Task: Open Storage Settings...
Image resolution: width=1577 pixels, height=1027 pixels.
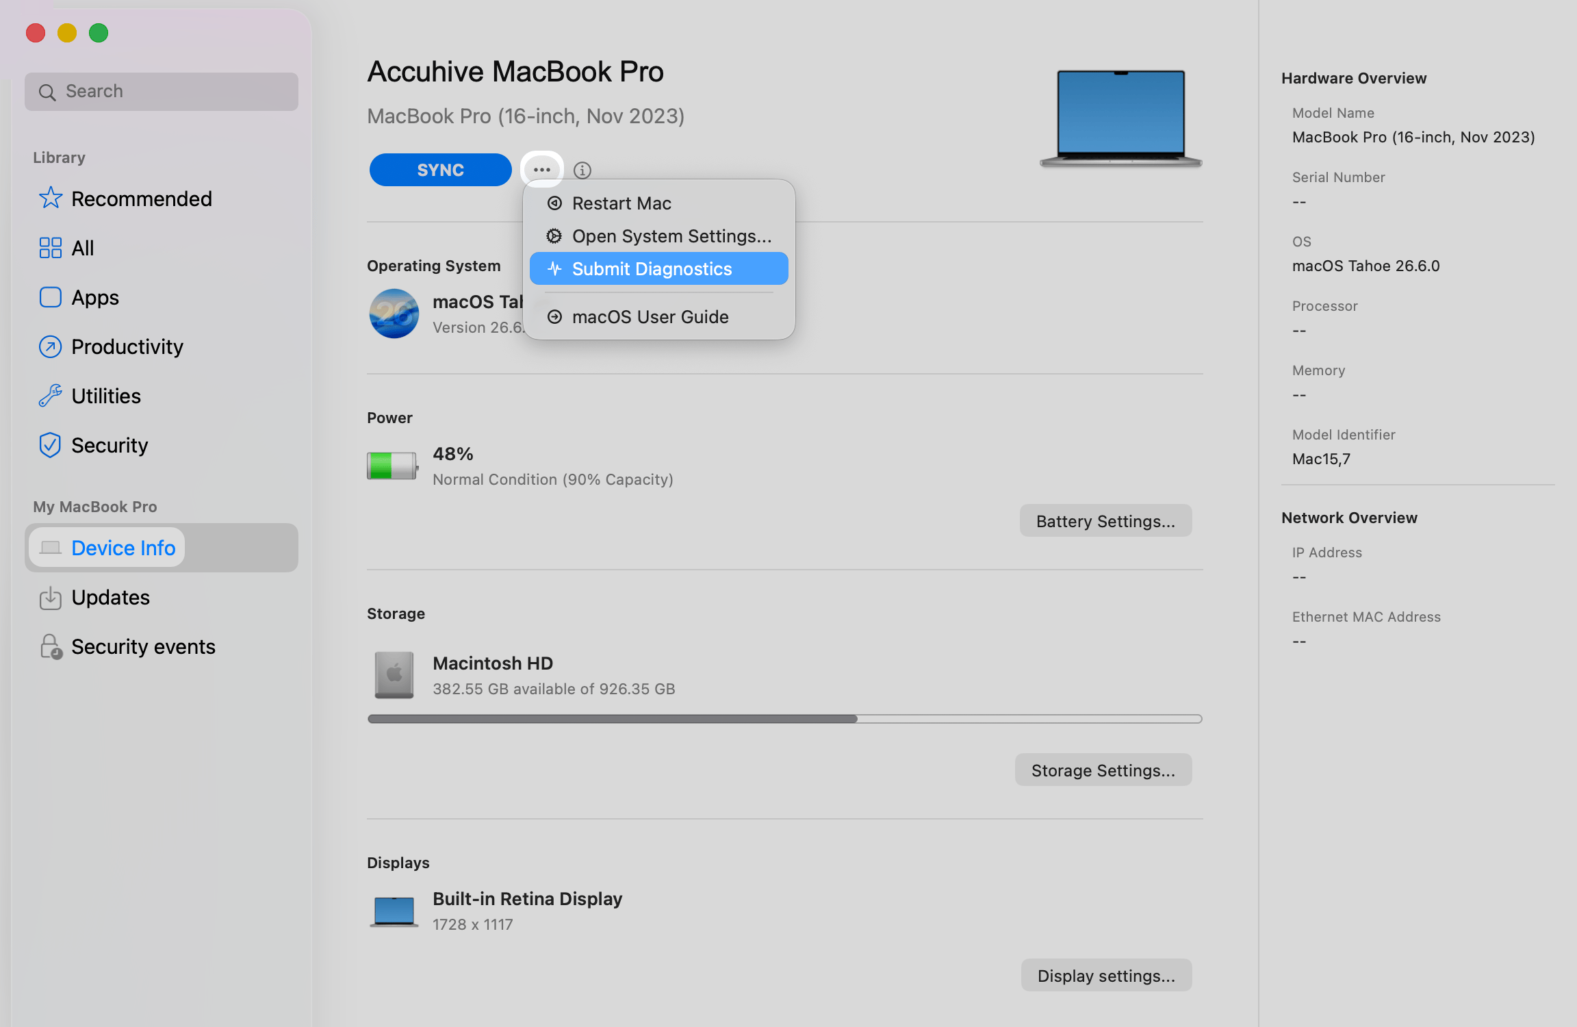Action: click(1103, 770)
